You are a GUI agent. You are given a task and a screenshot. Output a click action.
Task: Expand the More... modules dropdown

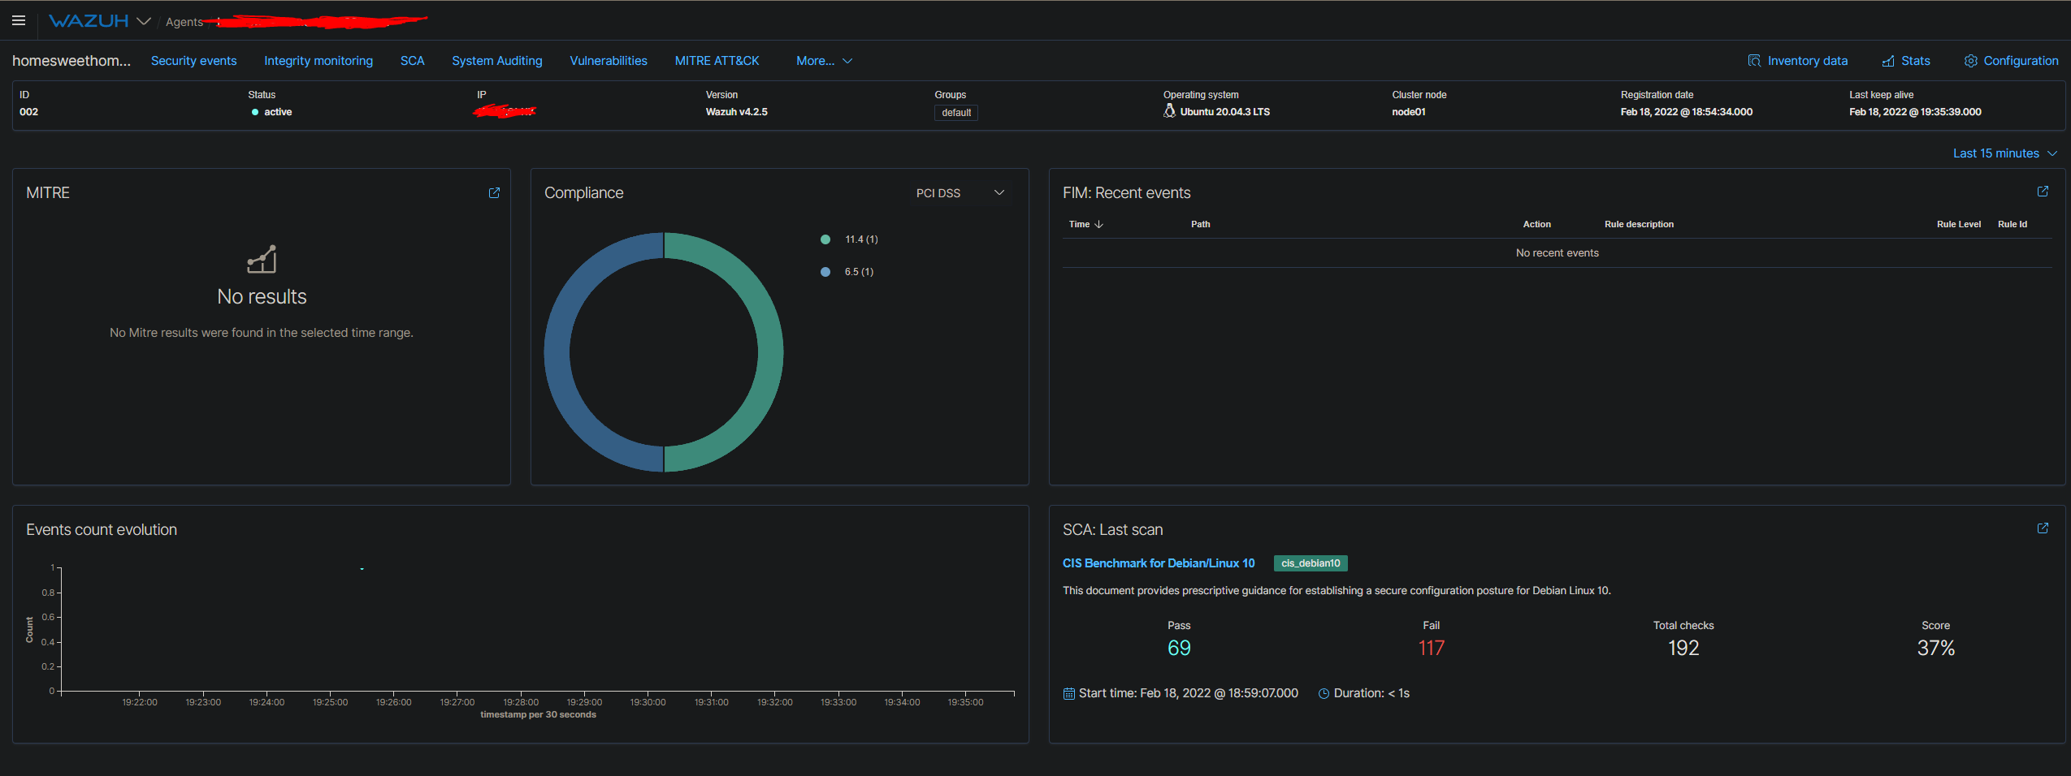(824, 61)
